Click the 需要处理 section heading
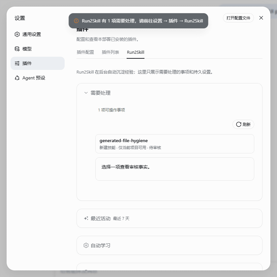Screen dimensions: 277x277 tap(101, 93)
